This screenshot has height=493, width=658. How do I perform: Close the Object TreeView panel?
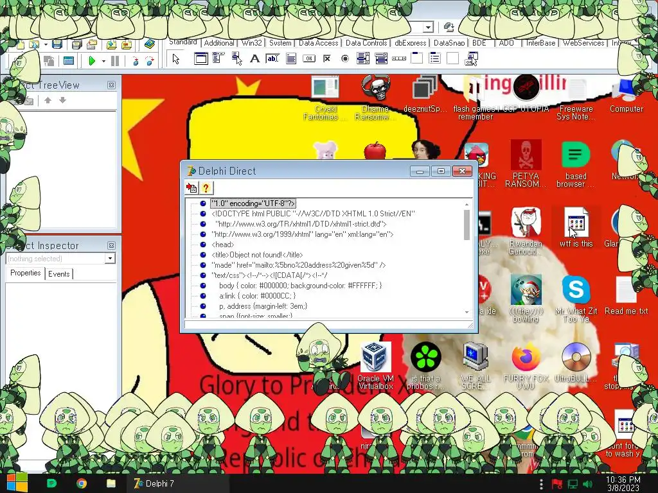click(x=111, y=85)
